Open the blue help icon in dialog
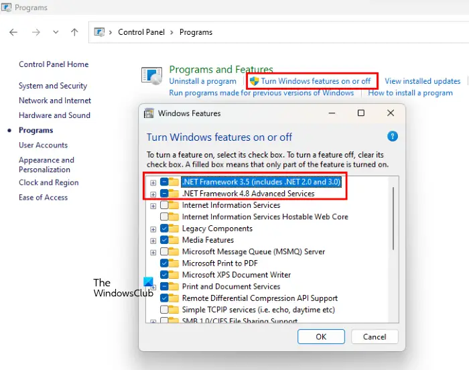469x370 pixels. click(x=393, y=137)
